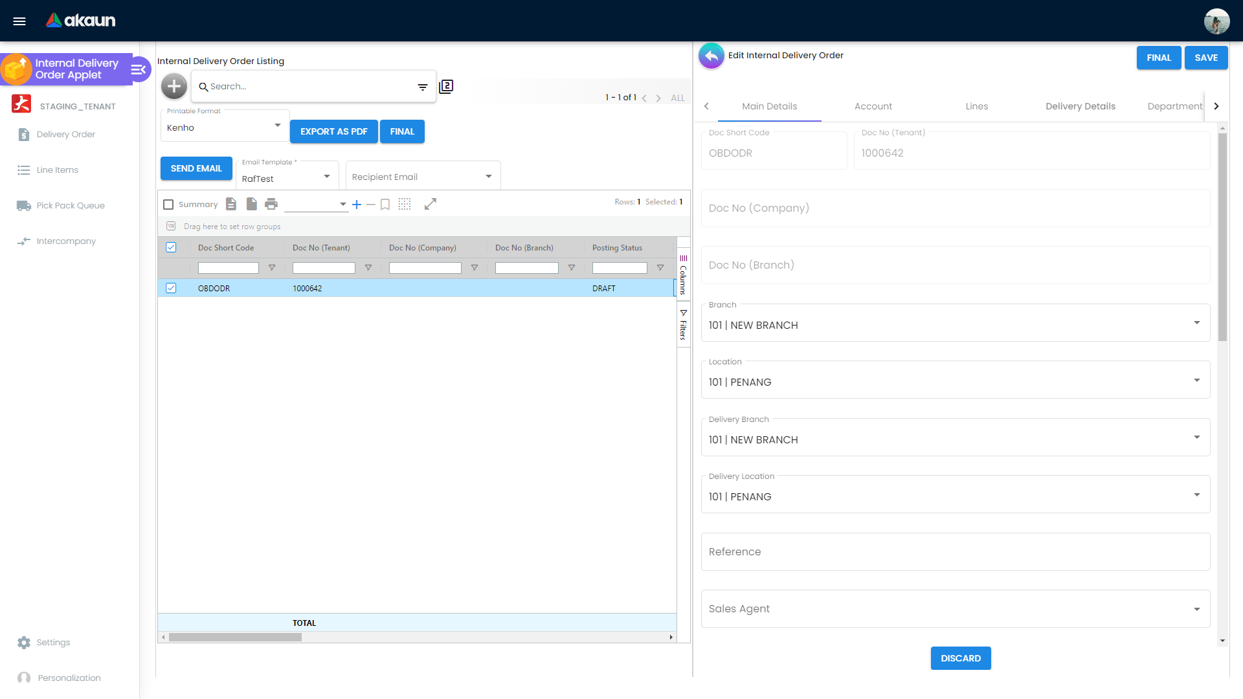Click the minus icon in the grid toolbar
1243x699 pixels.
371,204
